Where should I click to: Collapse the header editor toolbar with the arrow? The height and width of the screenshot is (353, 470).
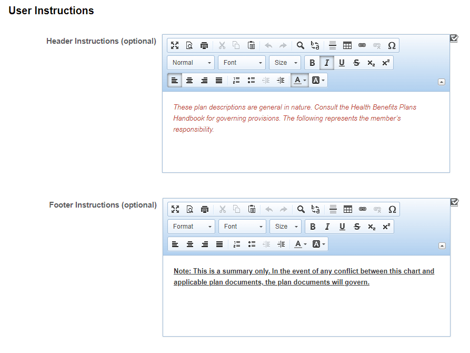click(442, 81)
